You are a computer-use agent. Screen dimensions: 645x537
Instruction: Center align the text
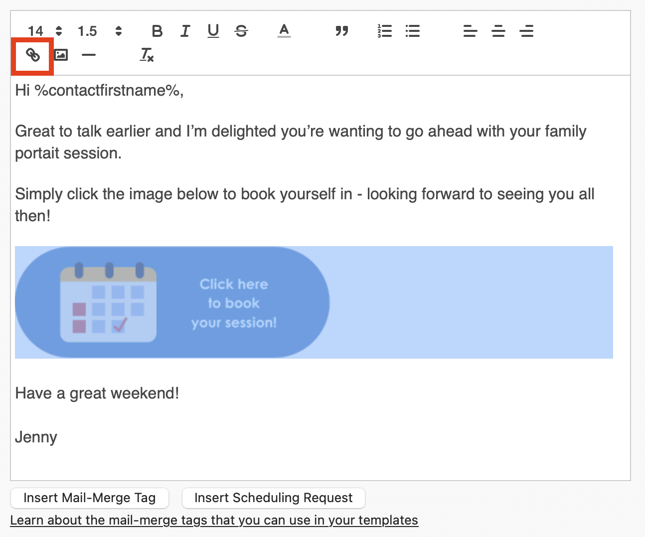498,31
